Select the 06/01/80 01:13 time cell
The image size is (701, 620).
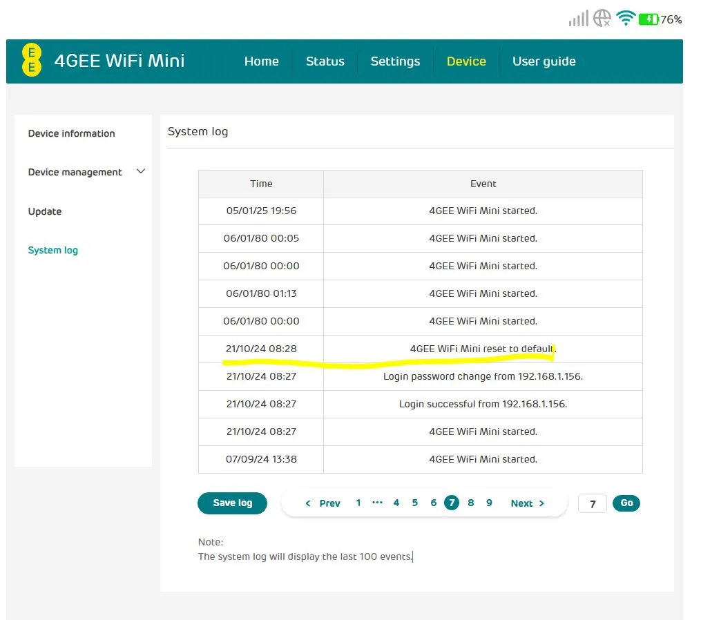pyautogui.click(x=261, y=293)
